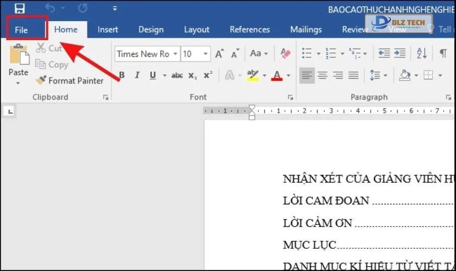456x271 pixels.
Task: Apply Superscript formatting
Action: [x=207, y=75]
